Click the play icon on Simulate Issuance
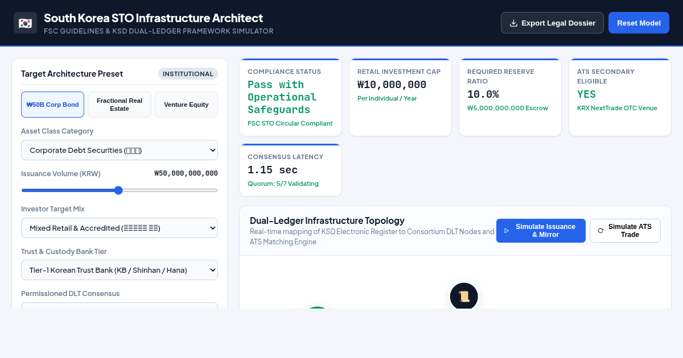Viewport: 683px width, 358px height. (507, 231)
